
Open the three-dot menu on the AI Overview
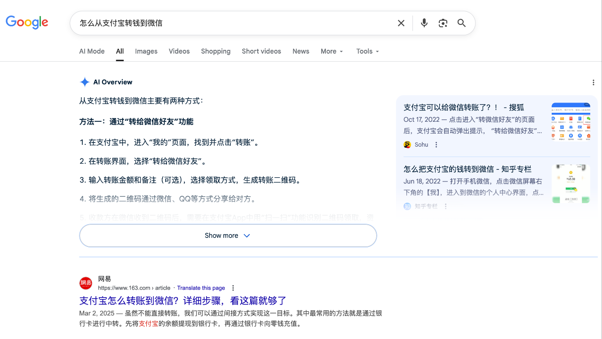pos(594,82)
